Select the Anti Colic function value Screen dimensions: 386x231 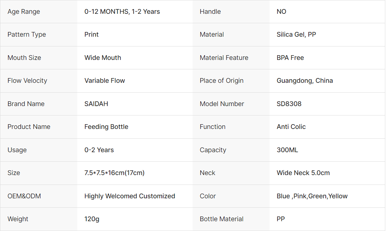pyautogui.click(x=291, y=127)
